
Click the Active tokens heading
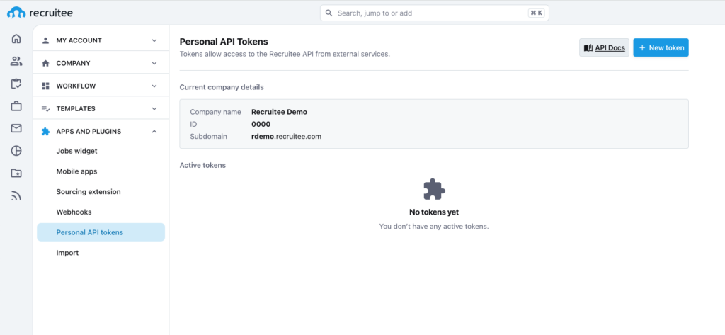202,165
